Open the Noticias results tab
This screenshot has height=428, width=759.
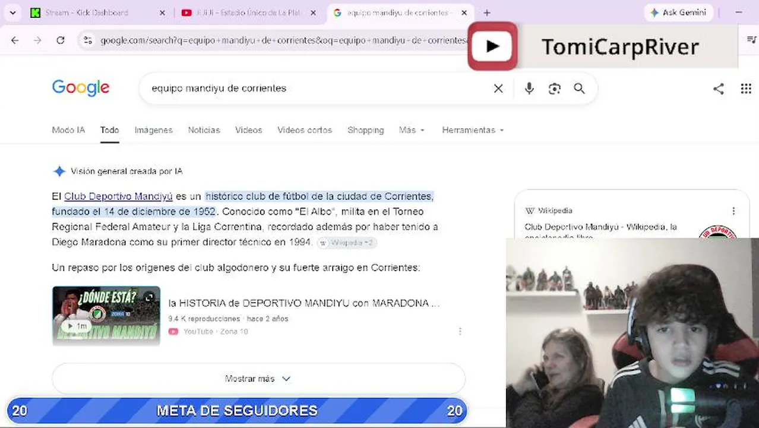click(x=204, y=130)
